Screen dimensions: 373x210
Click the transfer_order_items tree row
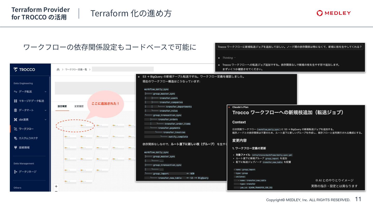point(177,124)
